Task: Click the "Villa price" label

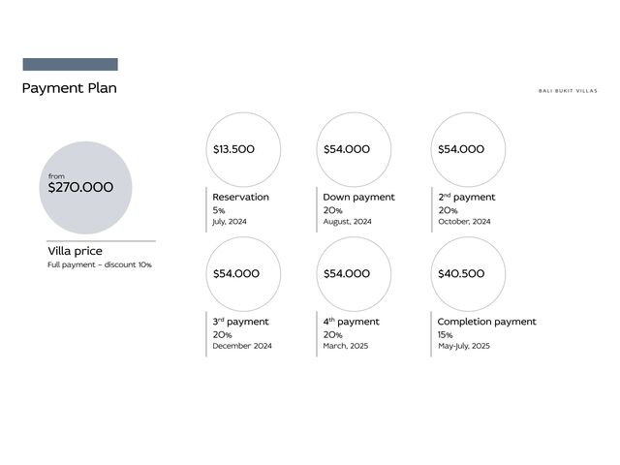Action: (x=75, y=251)
